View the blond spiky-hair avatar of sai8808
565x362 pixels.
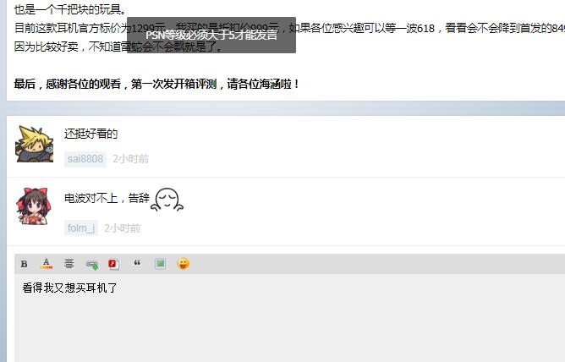34,144
